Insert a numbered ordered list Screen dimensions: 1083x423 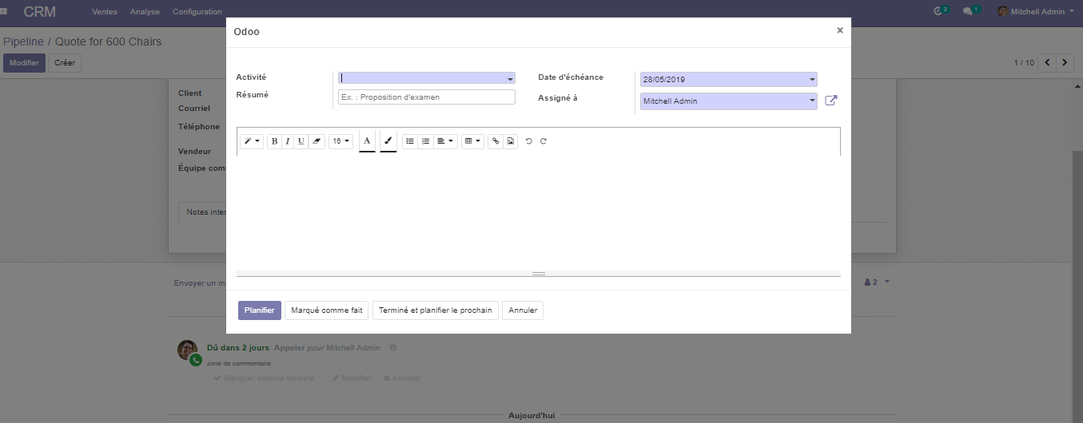pos(425,141)
